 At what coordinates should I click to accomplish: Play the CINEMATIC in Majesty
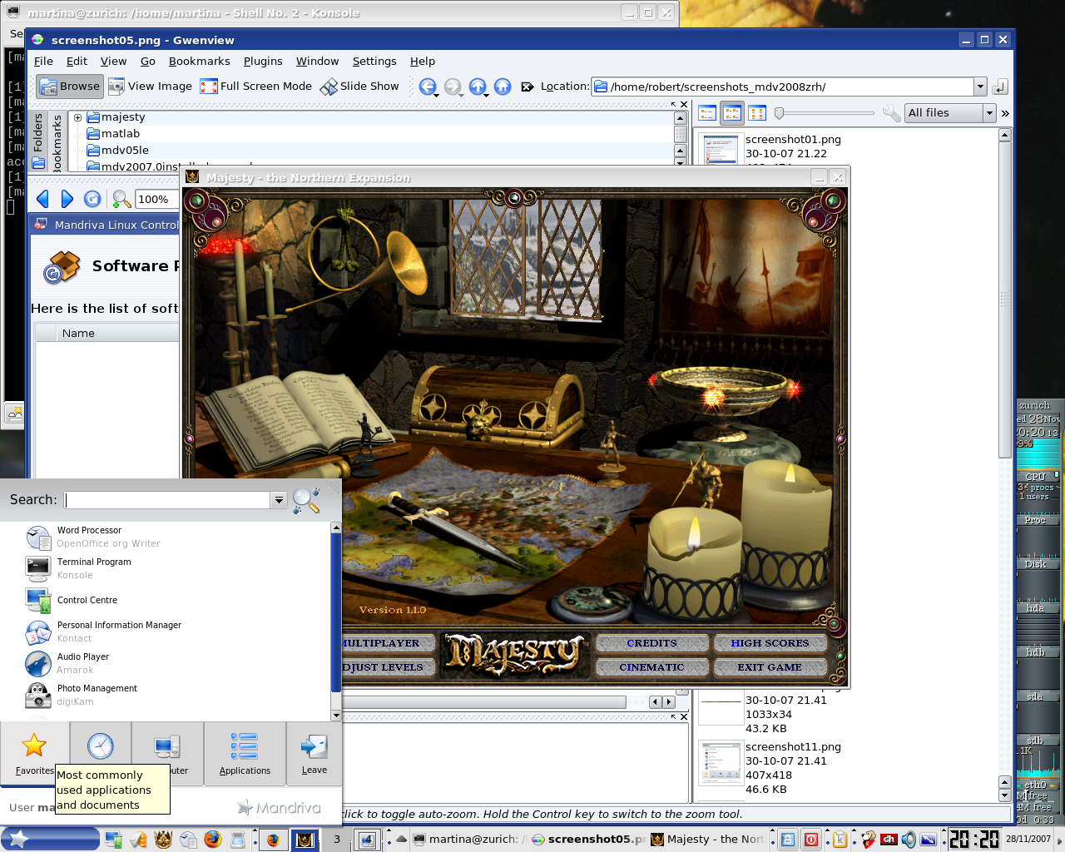point(651,667)
